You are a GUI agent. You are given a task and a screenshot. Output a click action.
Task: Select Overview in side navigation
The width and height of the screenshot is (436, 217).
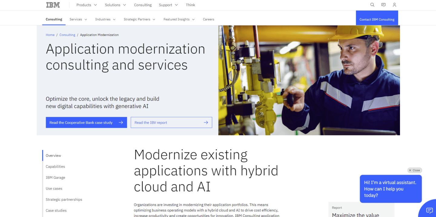53,156
